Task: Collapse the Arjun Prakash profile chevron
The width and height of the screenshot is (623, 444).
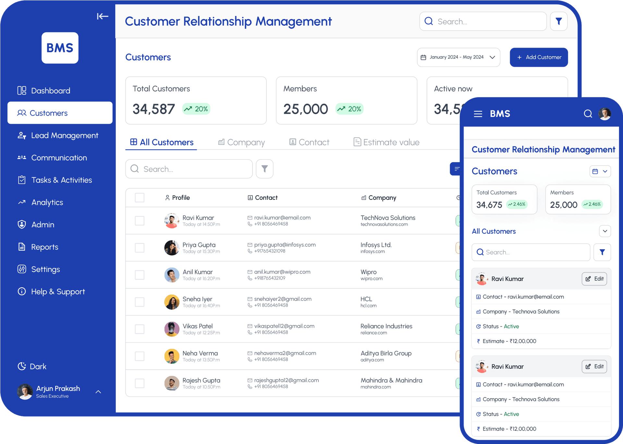Action: pyautogui.click(x=98, y=392)
